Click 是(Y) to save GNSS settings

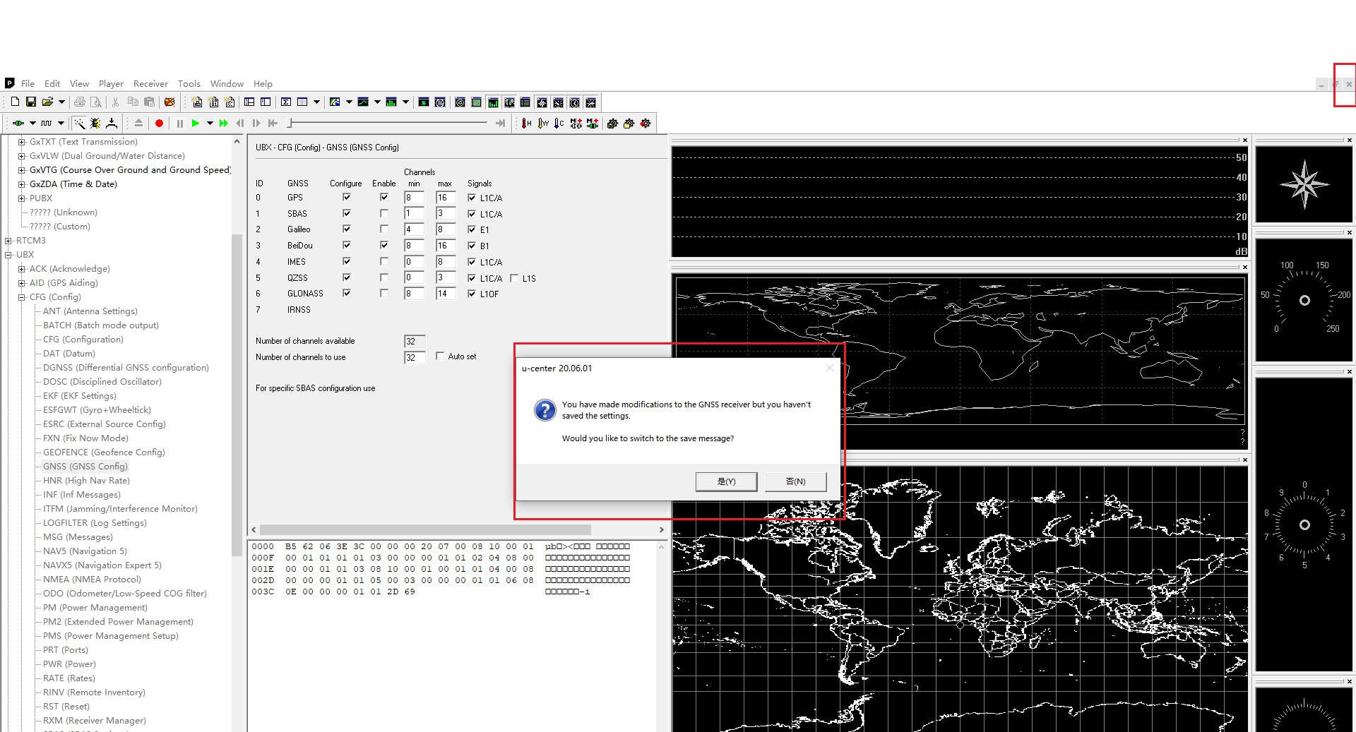(x=726, y=481)
